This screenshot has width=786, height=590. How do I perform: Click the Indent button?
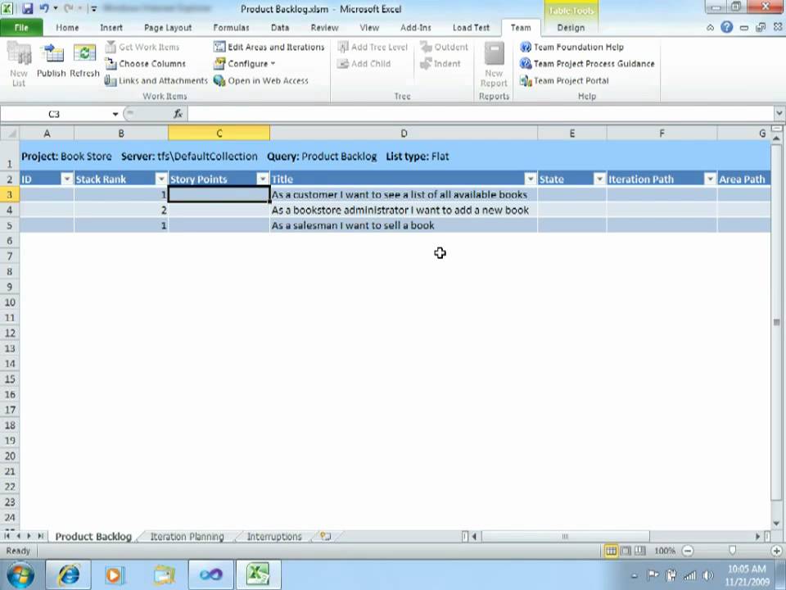pos(440,64)
